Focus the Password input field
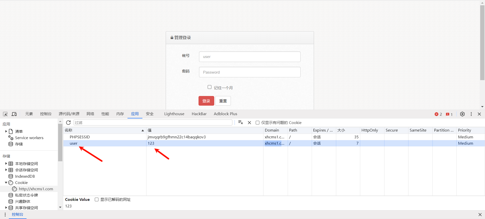Image resolution: width=485 pixels, height=219 pixels. pyautogui.click(x=250, y=72)
